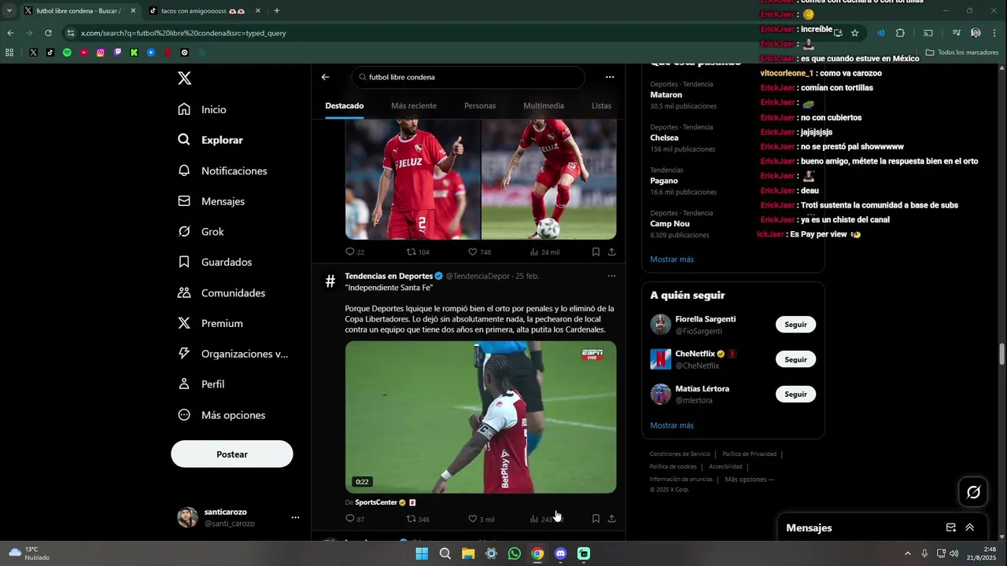
Task: Switch to the Personas tab
Action: click(x=480, y=105)
